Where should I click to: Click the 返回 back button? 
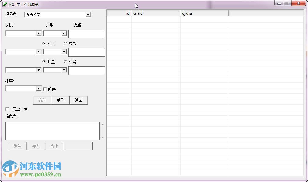tap(79, 100)
